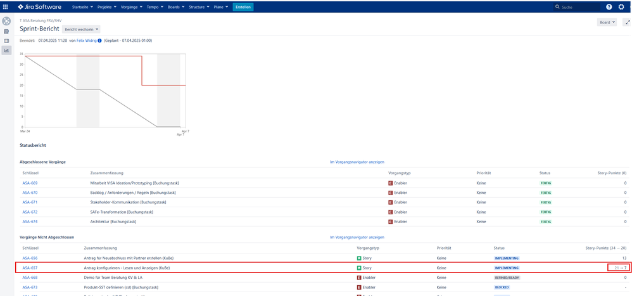This screenshot has width=632, height=296.
Task: Select summary 'Mitarbeit VISA Ideation/Prototyping [Buchungstask]'
Action: click(x=134, y=183)
